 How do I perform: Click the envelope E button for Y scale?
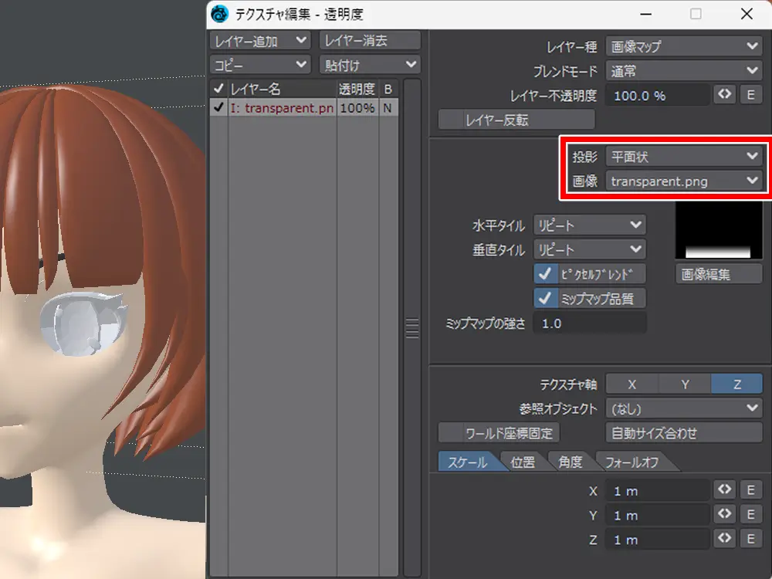click(x=750, y=514)
